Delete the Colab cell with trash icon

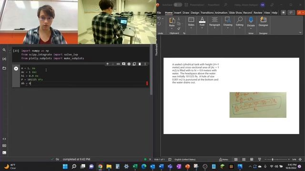coord(140,64)
